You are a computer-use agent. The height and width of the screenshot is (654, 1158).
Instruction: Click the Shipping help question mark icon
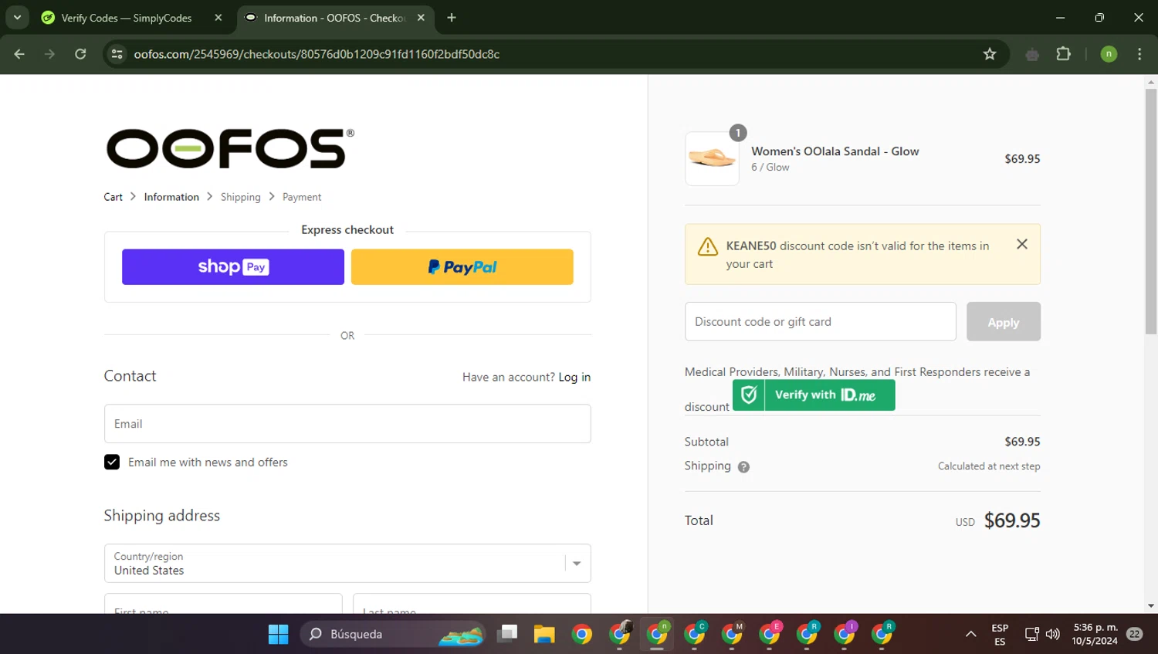click(x=743, y=466)
